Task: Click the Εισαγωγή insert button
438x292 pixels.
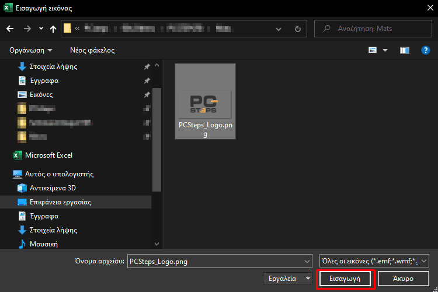Action: [345, 279]
